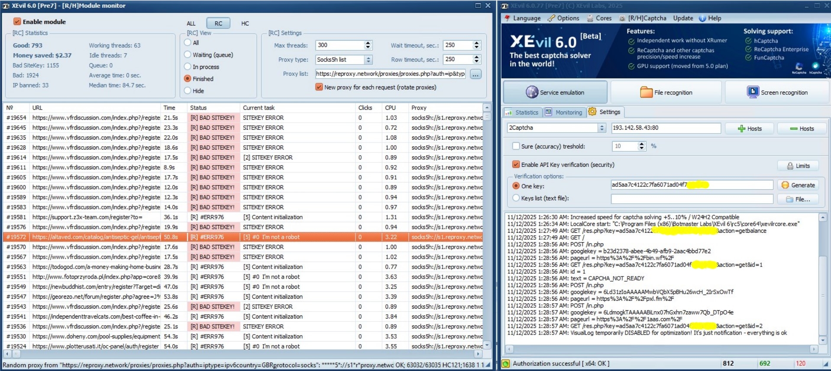Click the Limits padlock icon

(x=790, y=166)
